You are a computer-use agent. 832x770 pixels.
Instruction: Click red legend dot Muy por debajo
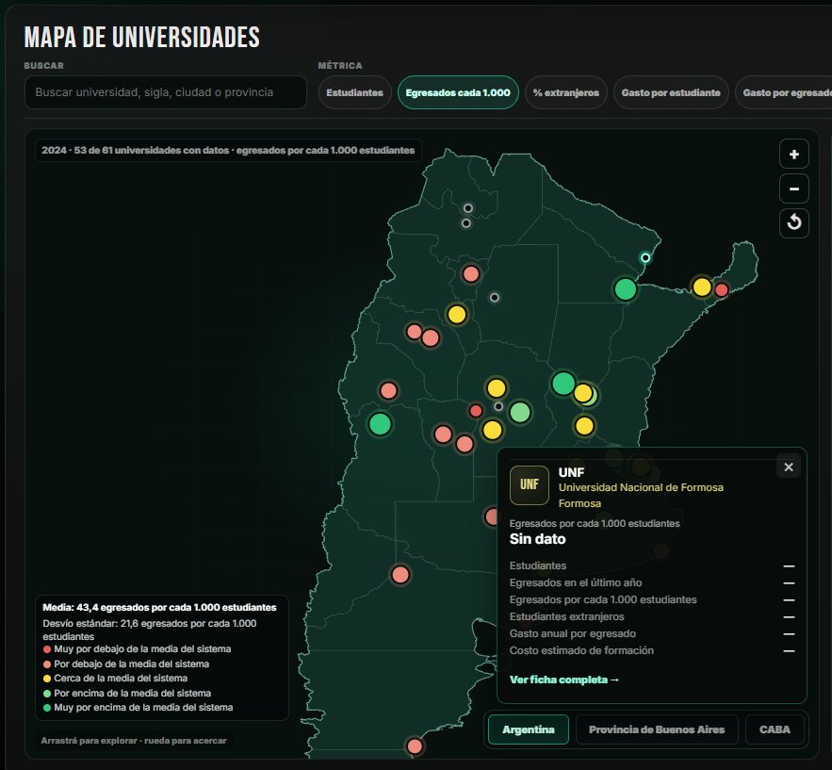(x=47, y=649)
